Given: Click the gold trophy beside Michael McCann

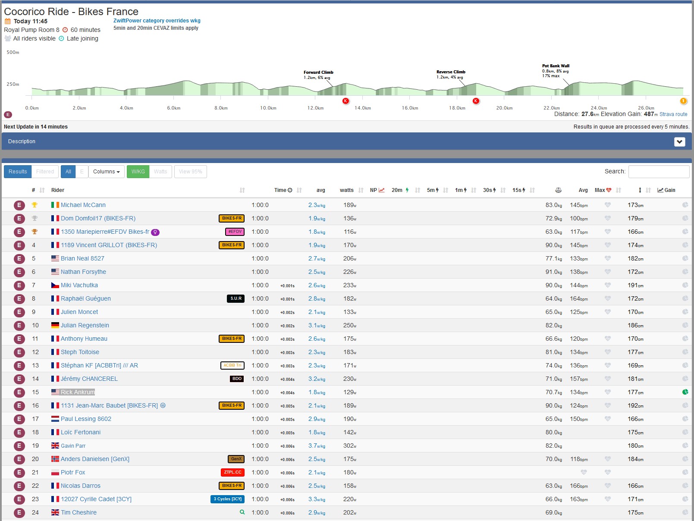Looking at the screenshot, I should [35, 205].
